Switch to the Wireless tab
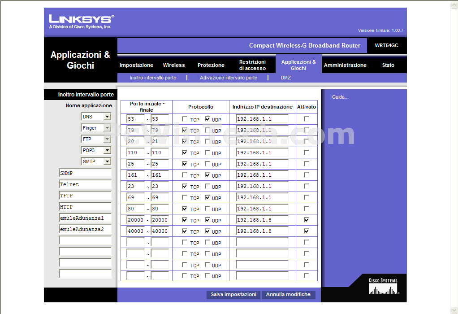 coord(174,65)
